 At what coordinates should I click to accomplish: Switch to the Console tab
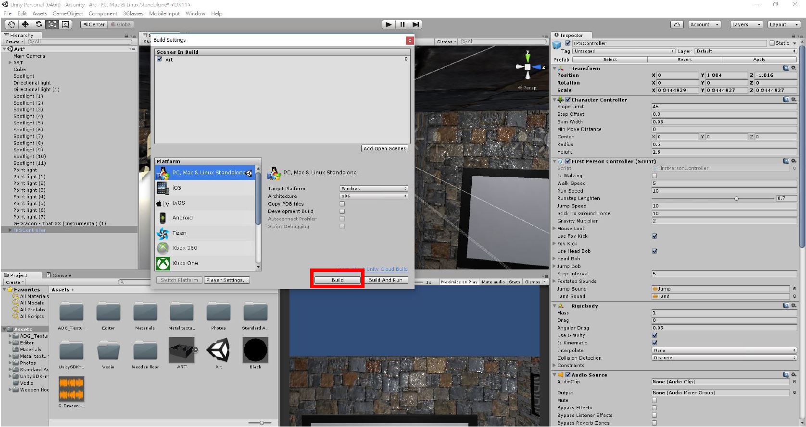click(x=59, y=275)
